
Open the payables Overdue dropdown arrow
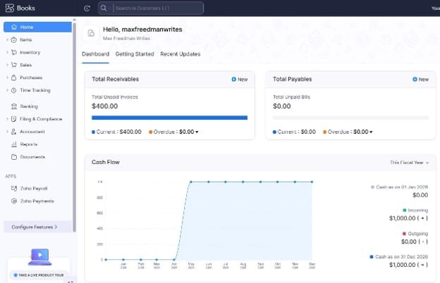coord(371,132)
